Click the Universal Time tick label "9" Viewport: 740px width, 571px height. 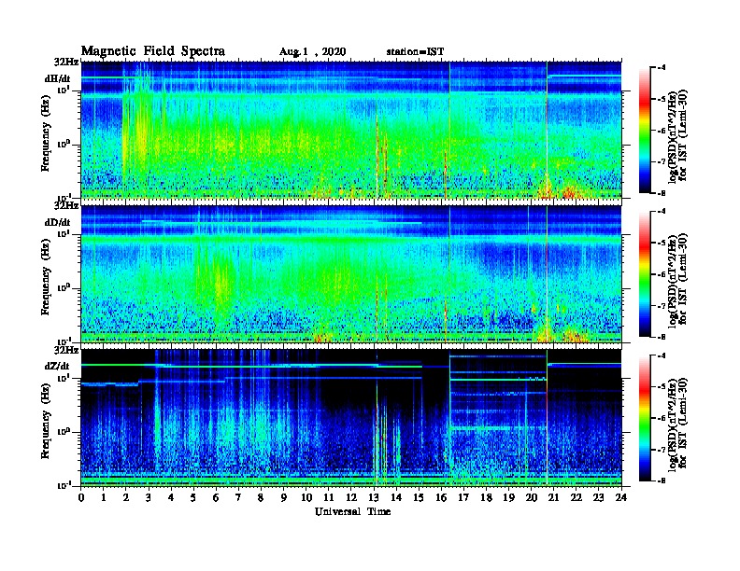click(x=284, y=498)
